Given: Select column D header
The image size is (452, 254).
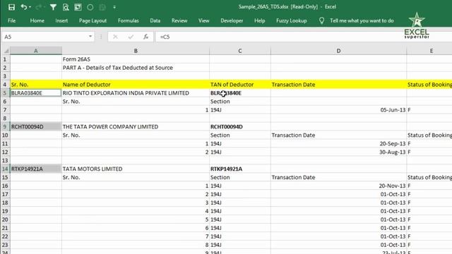Looking at the screenshot, I should point(338,51).
